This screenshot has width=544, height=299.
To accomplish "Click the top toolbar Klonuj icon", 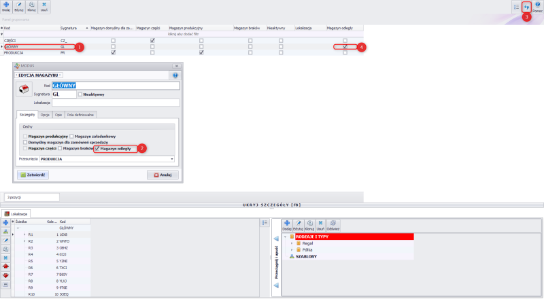I will point(31,7).
